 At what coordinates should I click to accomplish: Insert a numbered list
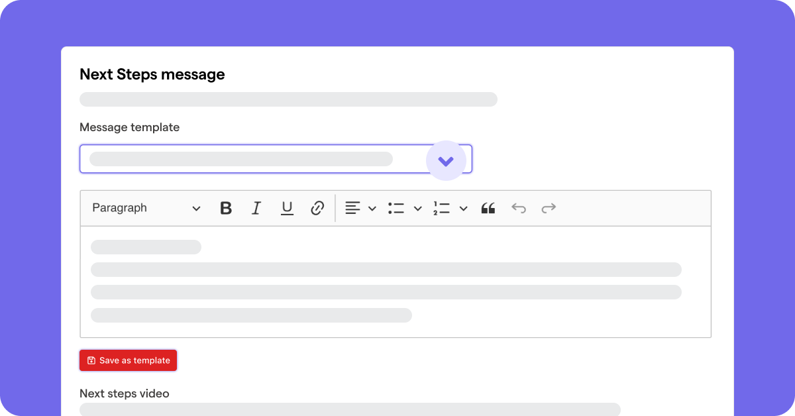[441, 208]
